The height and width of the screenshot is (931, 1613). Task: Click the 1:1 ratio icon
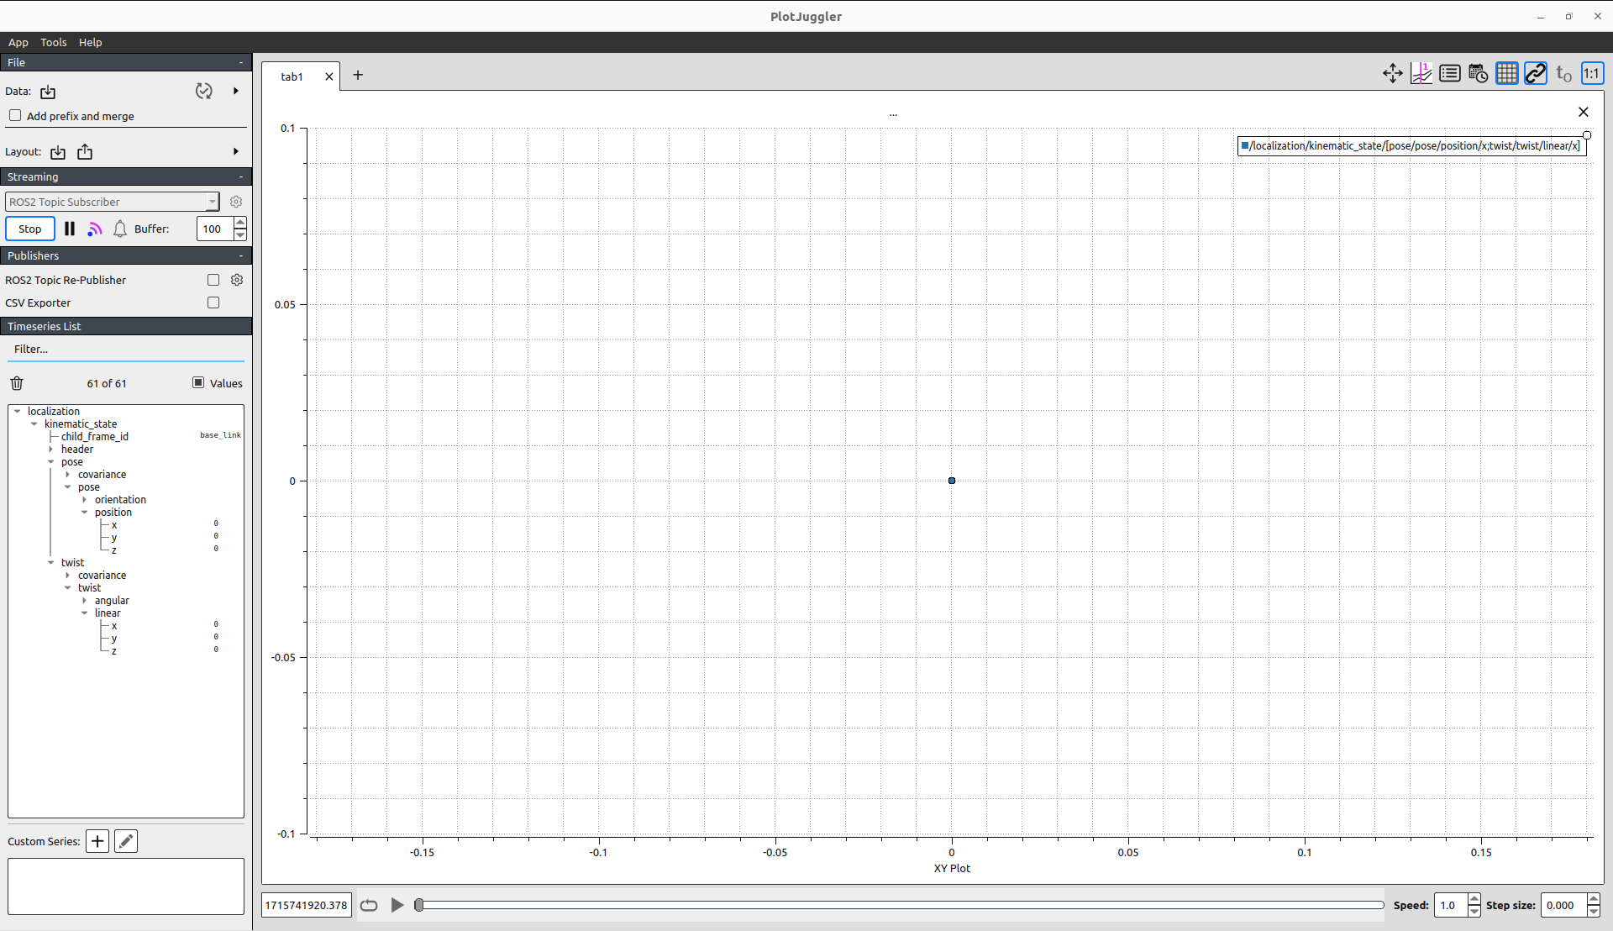tap(1591, 74)
